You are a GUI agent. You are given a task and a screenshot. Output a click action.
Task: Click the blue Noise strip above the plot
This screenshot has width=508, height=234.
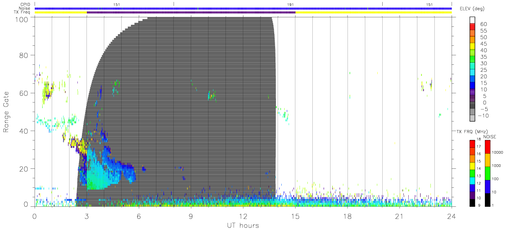point(243,8)
